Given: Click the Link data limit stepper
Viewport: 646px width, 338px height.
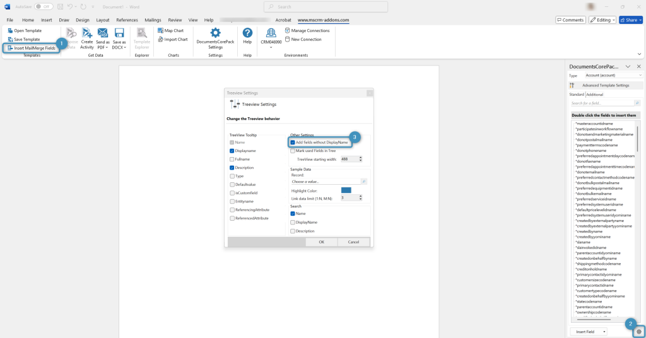Looking at the screenshot, I should pos(360,197).
